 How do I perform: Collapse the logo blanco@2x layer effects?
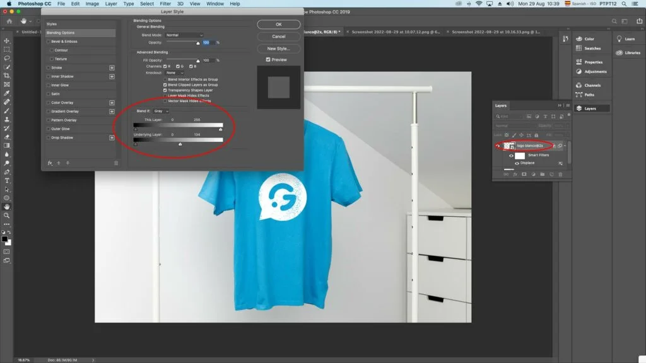565,146
